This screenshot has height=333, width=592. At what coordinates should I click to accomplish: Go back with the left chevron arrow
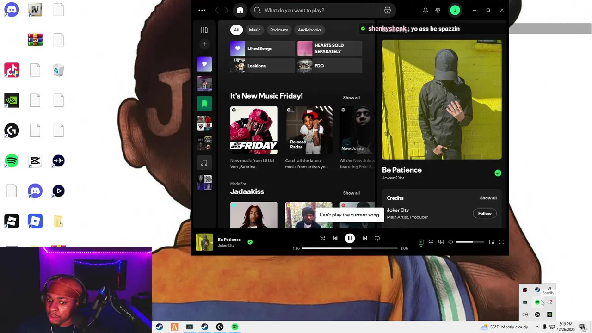[x=216, y=10]
